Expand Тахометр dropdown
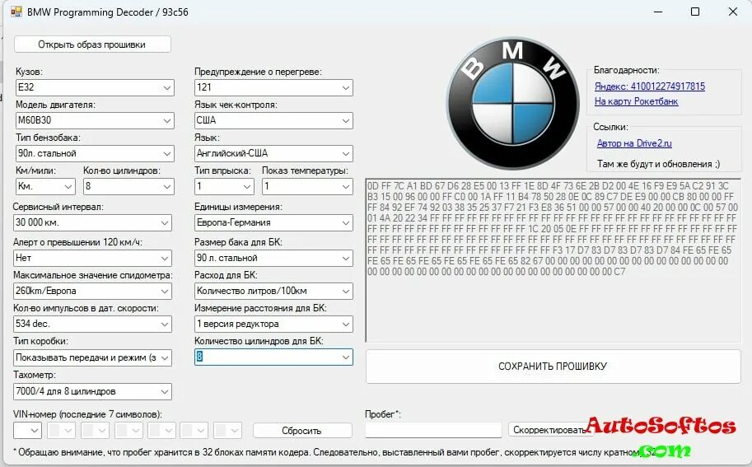This screenshot has width=752, height=467. click(92, 391)
